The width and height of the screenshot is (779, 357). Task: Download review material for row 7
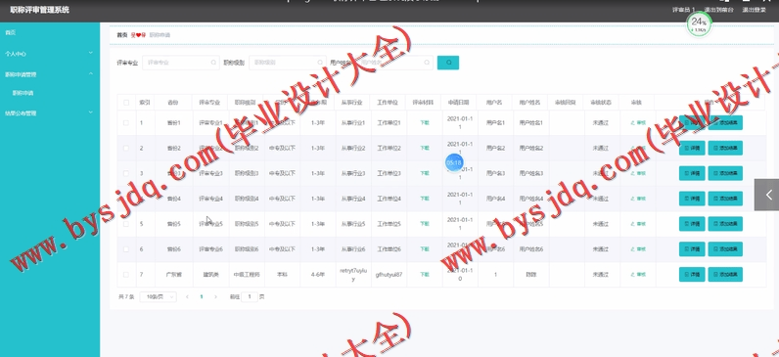425,274
